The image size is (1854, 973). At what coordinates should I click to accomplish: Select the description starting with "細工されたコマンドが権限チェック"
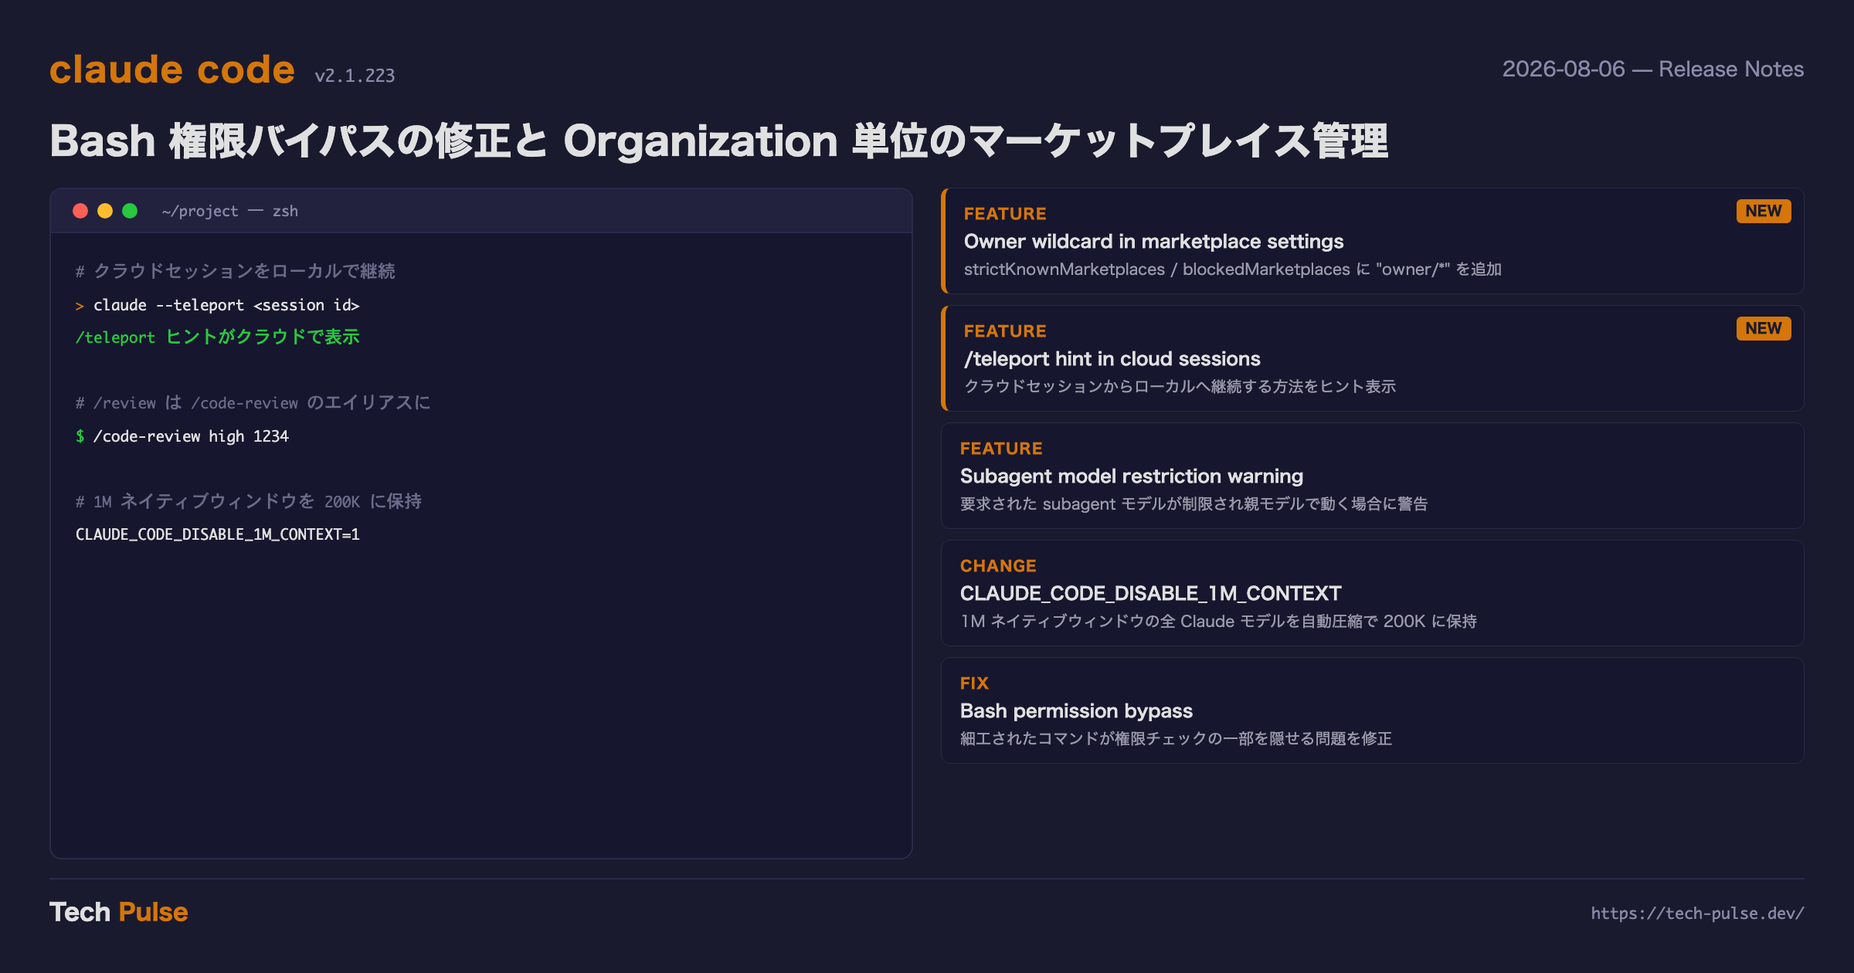point(1177,739)
